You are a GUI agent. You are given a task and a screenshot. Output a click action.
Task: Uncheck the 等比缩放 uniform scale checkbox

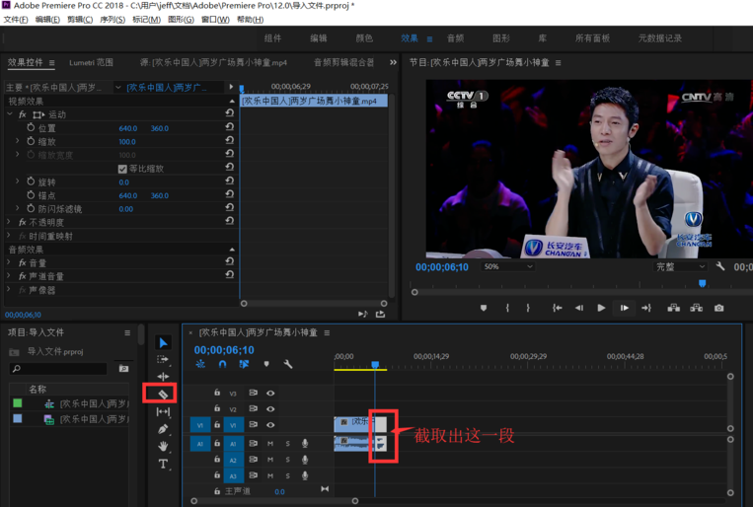(x=122, y=169)
